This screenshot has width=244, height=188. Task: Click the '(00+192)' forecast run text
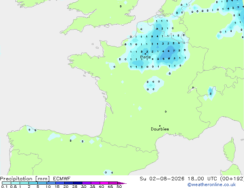(x=232, y=179)
